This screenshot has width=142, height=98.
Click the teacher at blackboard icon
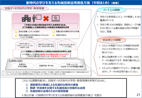[x=37, y=18]
